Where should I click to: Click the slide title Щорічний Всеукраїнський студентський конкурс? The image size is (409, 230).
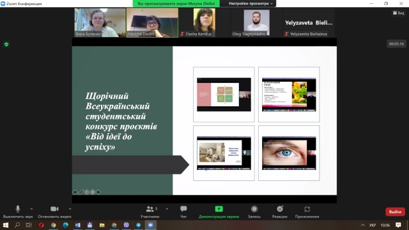[121, 121]
